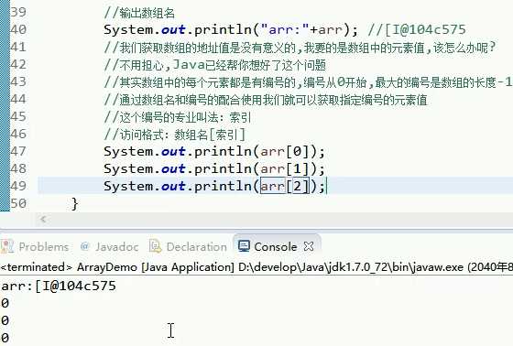The width and height of the screenshot is (513, 346).
Task: Click the comment on line 44
Action: 266,100
